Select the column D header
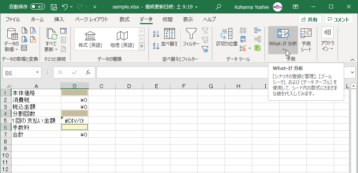 click(x=129, y=86)
